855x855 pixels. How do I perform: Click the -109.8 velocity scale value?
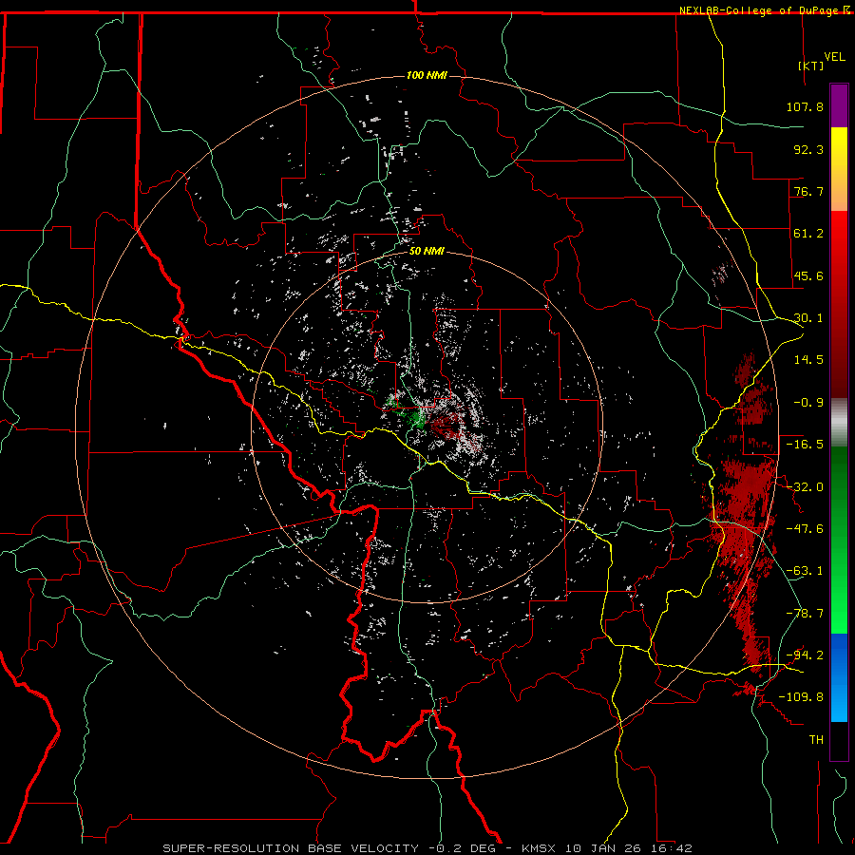[801, 697]
